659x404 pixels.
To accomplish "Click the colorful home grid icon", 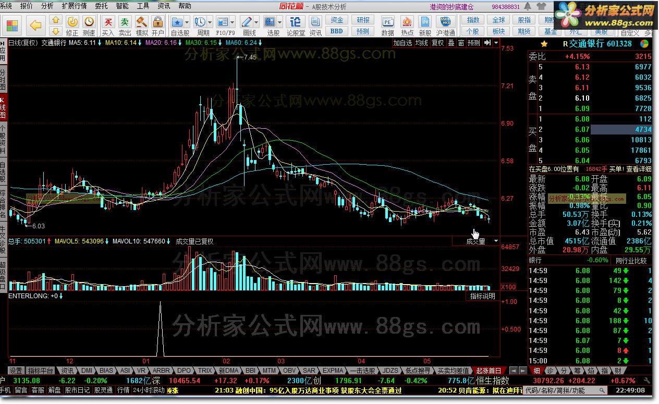I will 11,25.
